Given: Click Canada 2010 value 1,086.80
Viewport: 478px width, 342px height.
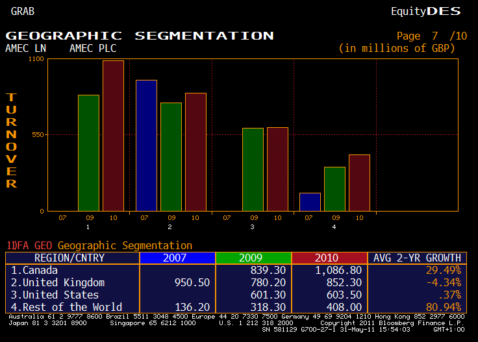Looking at the screenshot, I should [338, 270].
